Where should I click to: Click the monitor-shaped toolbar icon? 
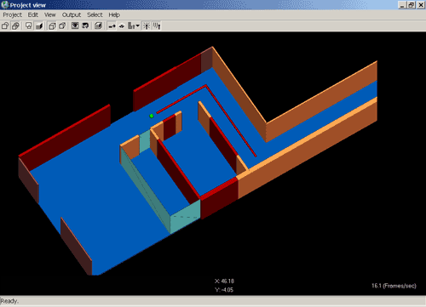29,26
